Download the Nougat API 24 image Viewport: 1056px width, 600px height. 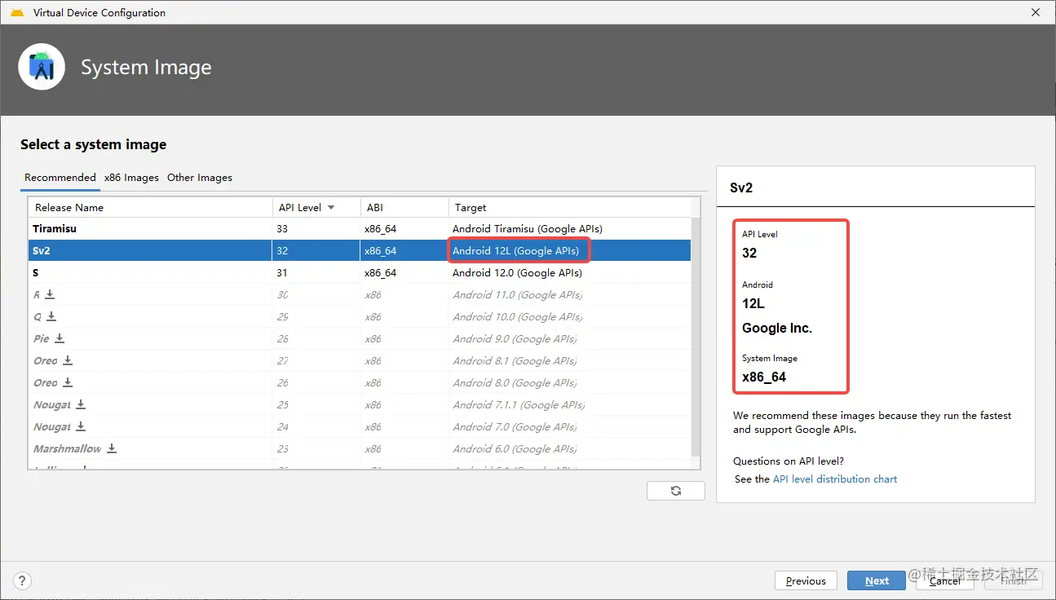click(x=81, y=426)
